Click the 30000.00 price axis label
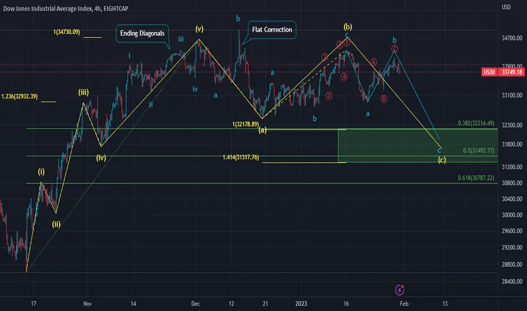Screen dimensions: 527x311 click(x=512, y=215)
